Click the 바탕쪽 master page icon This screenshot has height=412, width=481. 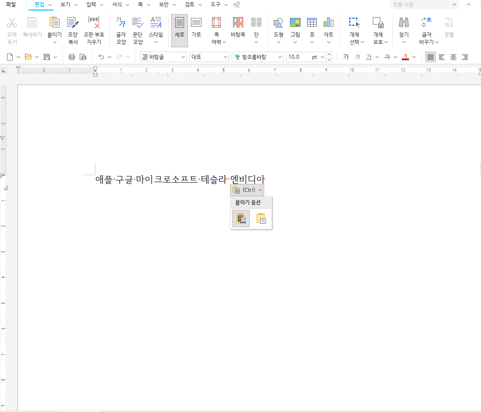[x=238, y=23]
